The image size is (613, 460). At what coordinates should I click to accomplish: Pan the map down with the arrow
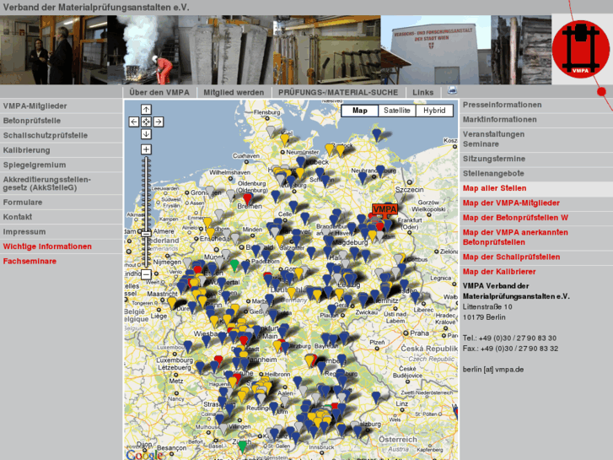click(x=146, y=134)
